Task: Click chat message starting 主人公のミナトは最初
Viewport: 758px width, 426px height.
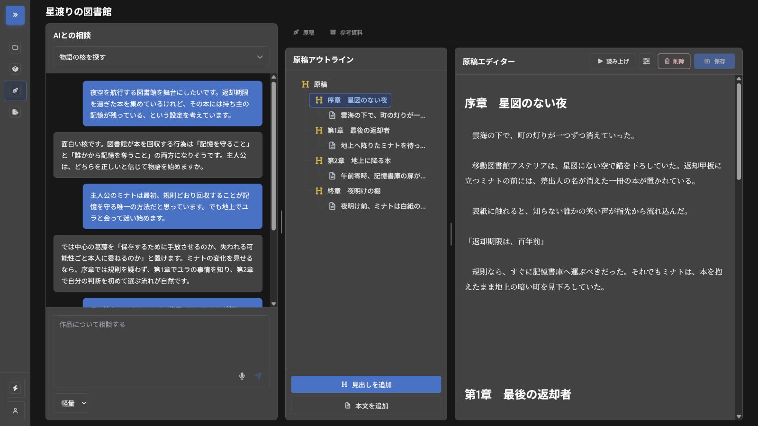Action: coord(172,206)
